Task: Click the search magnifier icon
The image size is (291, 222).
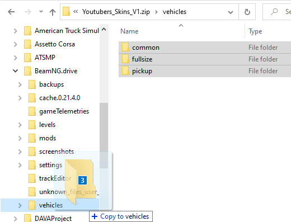Action: [x=274, y=12]
